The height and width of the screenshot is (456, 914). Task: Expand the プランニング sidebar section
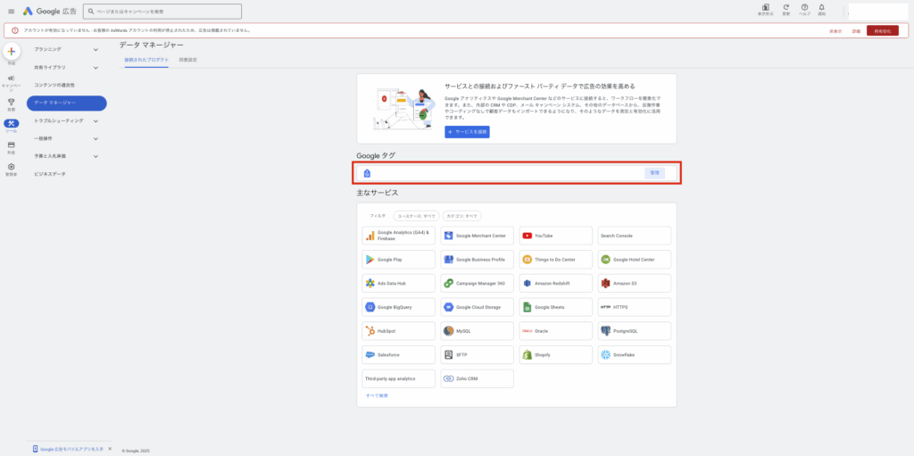(x=66, y=50)
